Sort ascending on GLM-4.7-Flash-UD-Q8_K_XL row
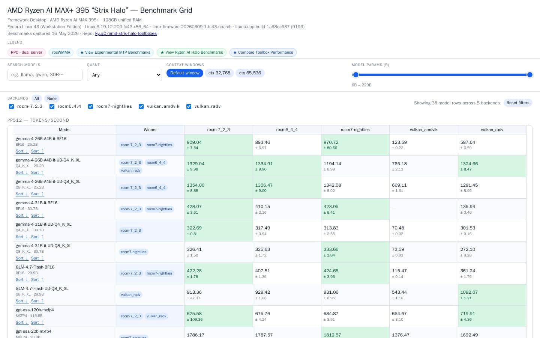 coord(37,301)
